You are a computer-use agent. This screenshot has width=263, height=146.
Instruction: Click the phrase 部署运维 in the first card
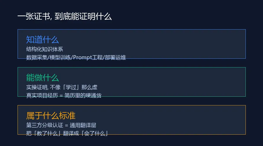115,58
